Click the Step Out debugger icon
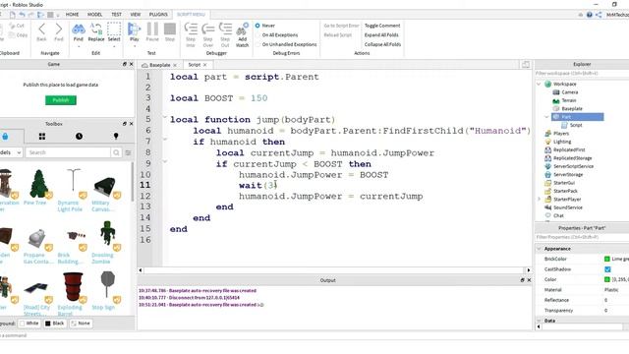The width and height of the screenshot is (629, 354). pyautogui.click(x=225, y=29)
